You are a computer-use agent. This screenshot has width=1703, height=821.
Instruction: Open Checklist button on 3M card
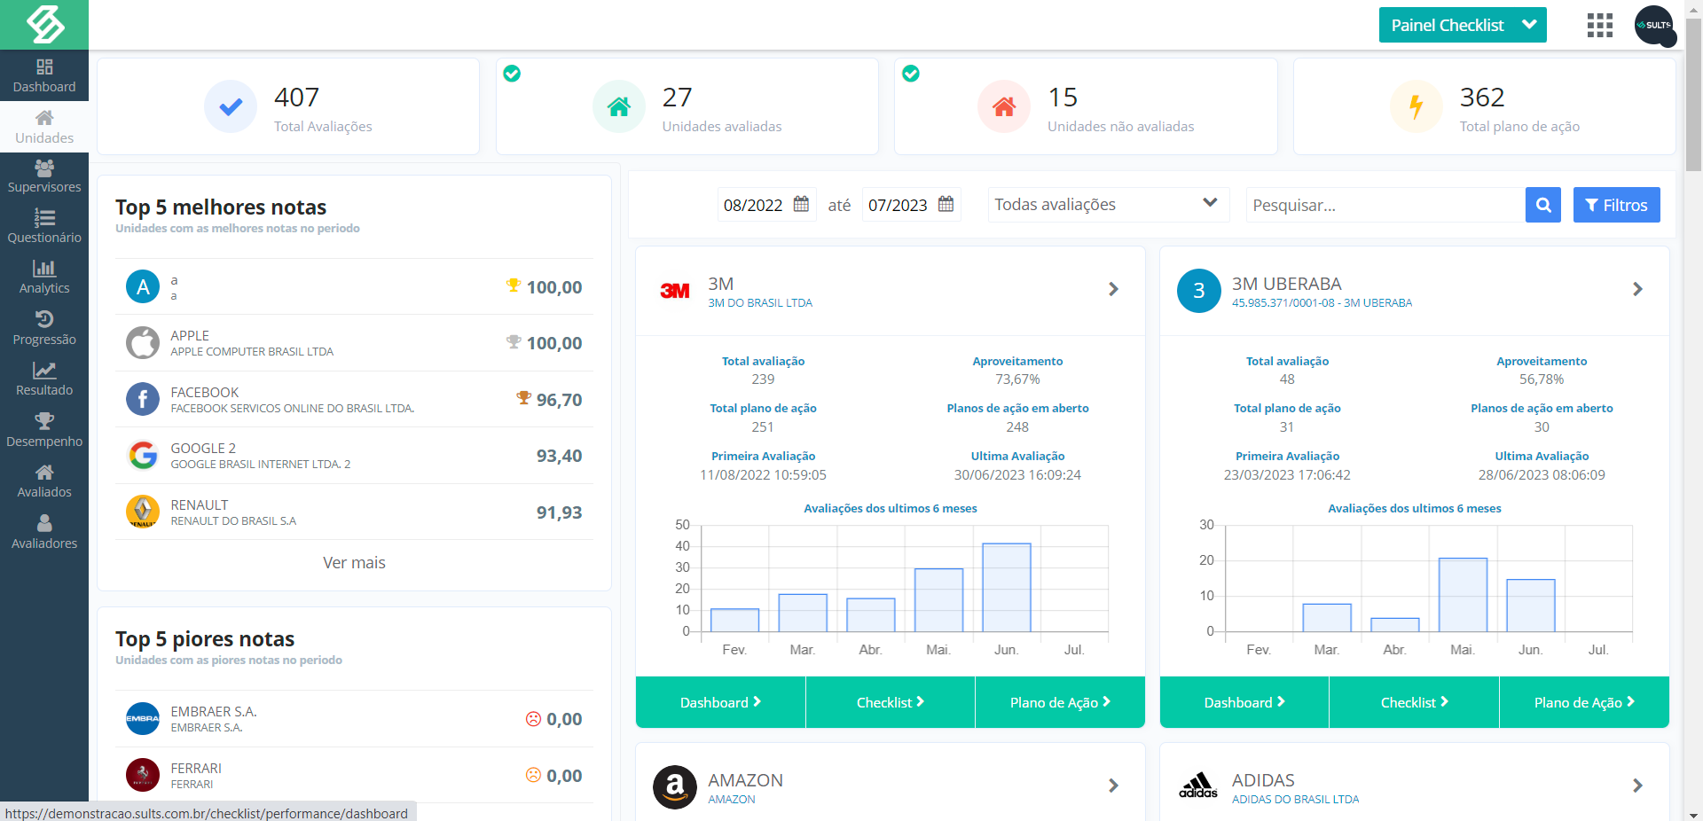pyautogui.click(x=891, y=702)
